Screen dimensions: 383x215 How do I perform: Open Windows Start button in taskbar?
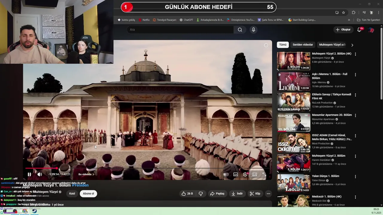(x=5, y=211)
